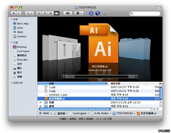
Task: Select Untitled-1.psd file row
Action: point(98,95)
